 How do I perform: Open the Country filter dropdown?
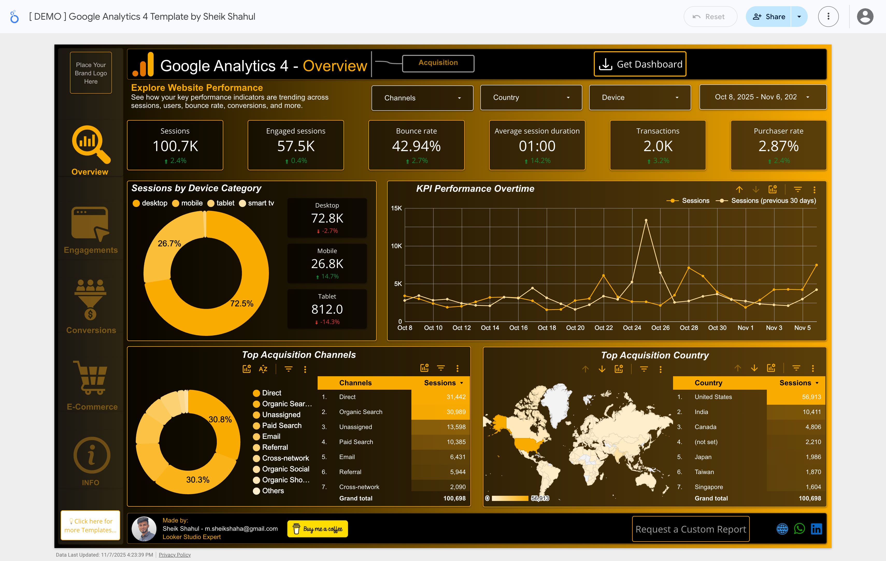coord(531,97)
